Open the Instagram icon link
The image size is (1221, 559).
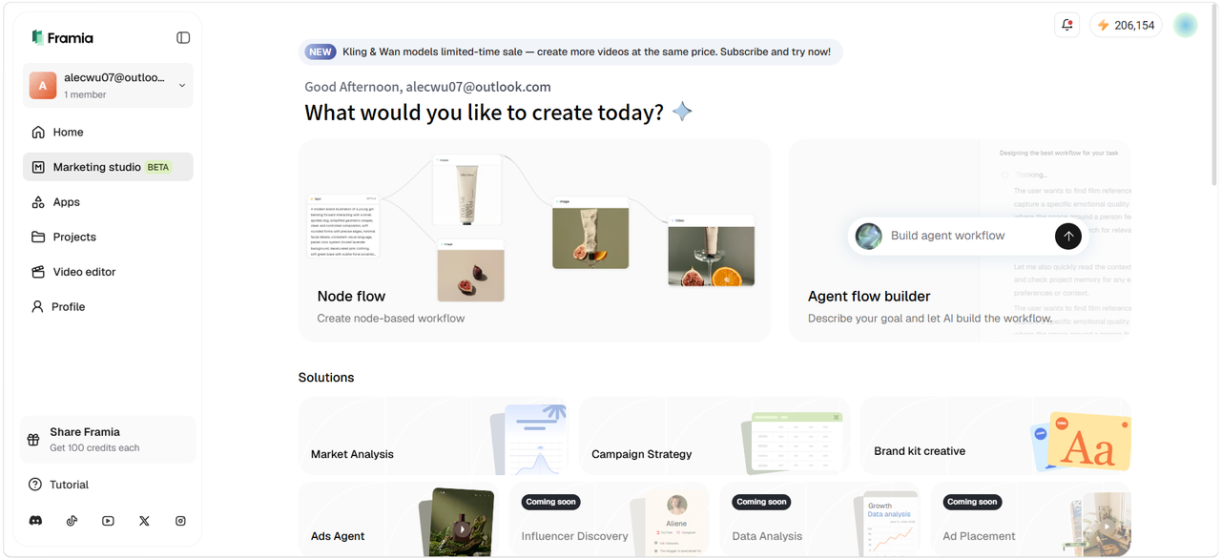(180, 521)
